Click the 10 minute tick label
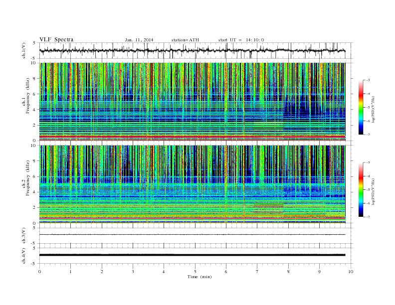This screenshot has height=305, width=395. (351, 272)
